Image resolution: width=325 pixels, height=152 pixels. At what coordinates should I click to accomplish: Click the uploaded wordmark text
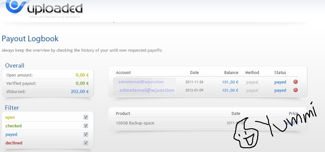pyautogui.click(x=55, y=9)
